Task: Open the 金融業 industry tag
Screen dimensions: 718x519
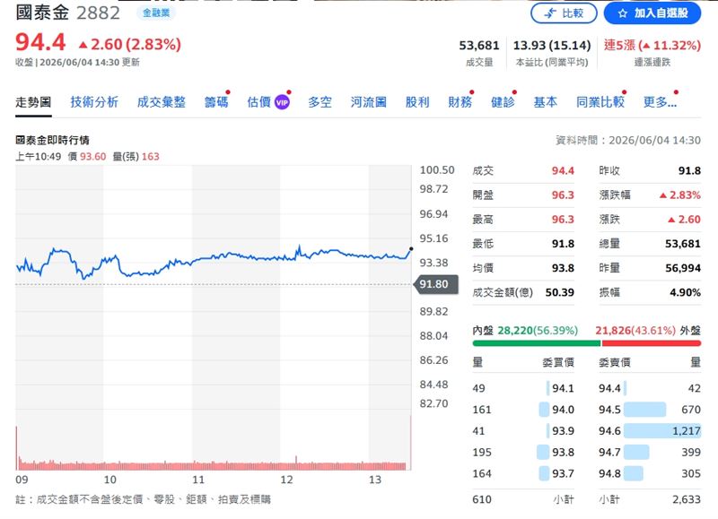Action: point(155,13)
